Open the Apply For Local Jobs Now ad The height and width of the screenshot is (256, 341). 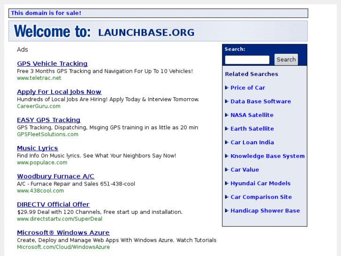pos(59,92)
